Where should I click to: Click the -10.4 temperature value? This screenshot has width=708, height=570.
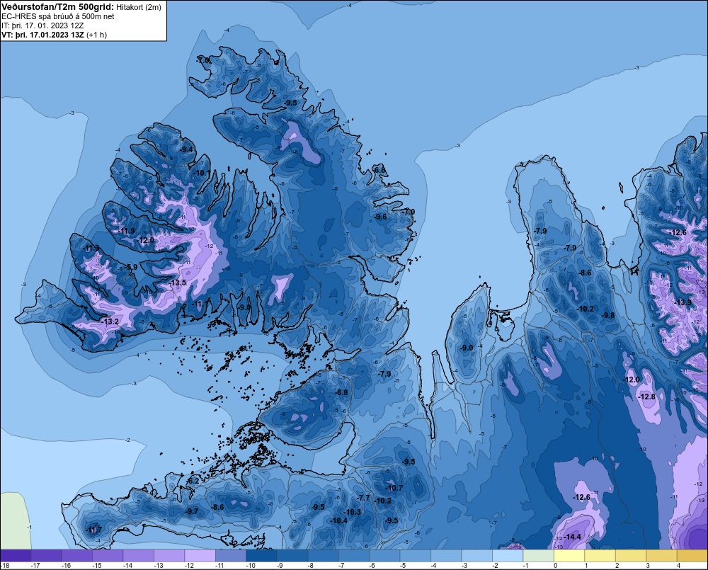[338, 520]
